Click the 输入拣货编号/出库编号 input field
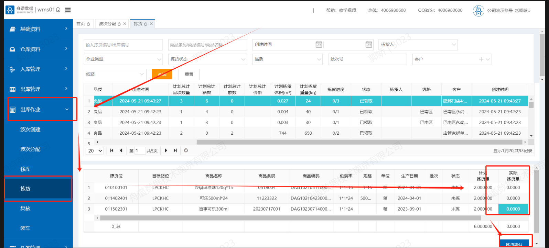This screenshot has width=549, height=248. tap(123, 45)
